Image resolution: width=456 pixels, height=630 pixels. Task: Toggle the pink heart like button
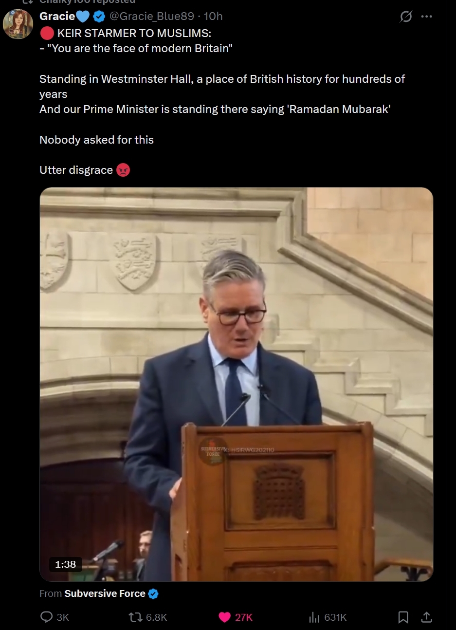[x=224, y=617]
